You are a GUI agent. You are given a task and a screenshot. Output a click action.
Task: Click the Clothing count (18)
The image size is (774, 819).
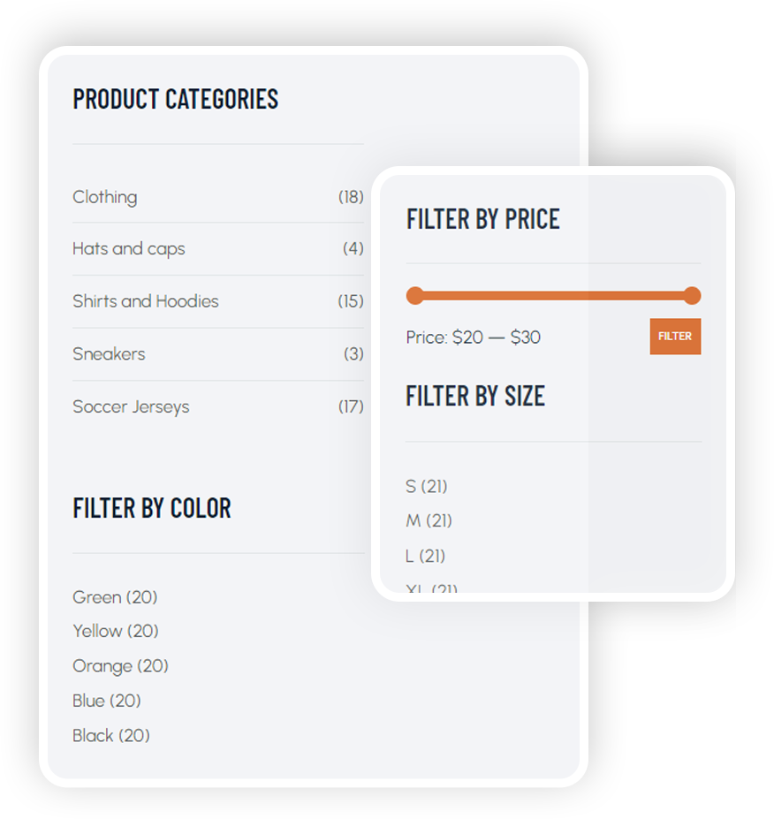click(x=351, y=197)
